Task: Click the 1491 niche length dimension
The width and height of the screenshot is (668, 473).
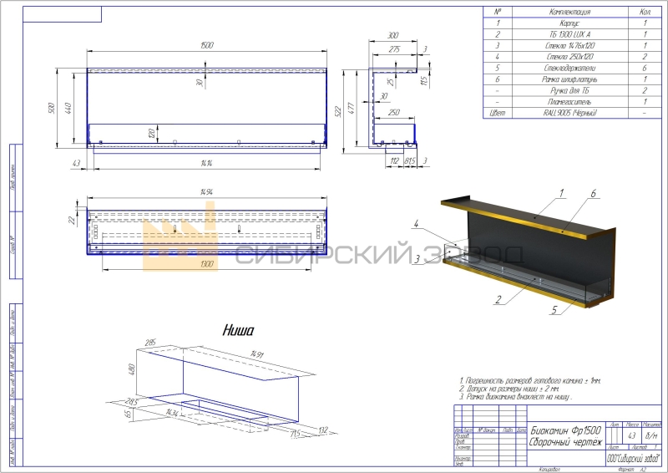Action: click(266, 354)
